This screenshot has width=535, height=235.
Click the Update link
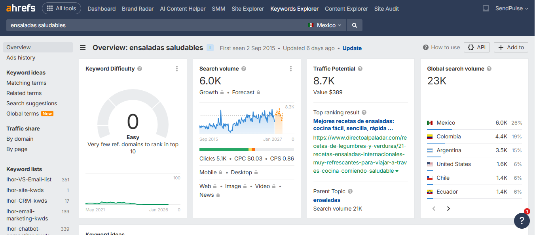tap(352, 48)
